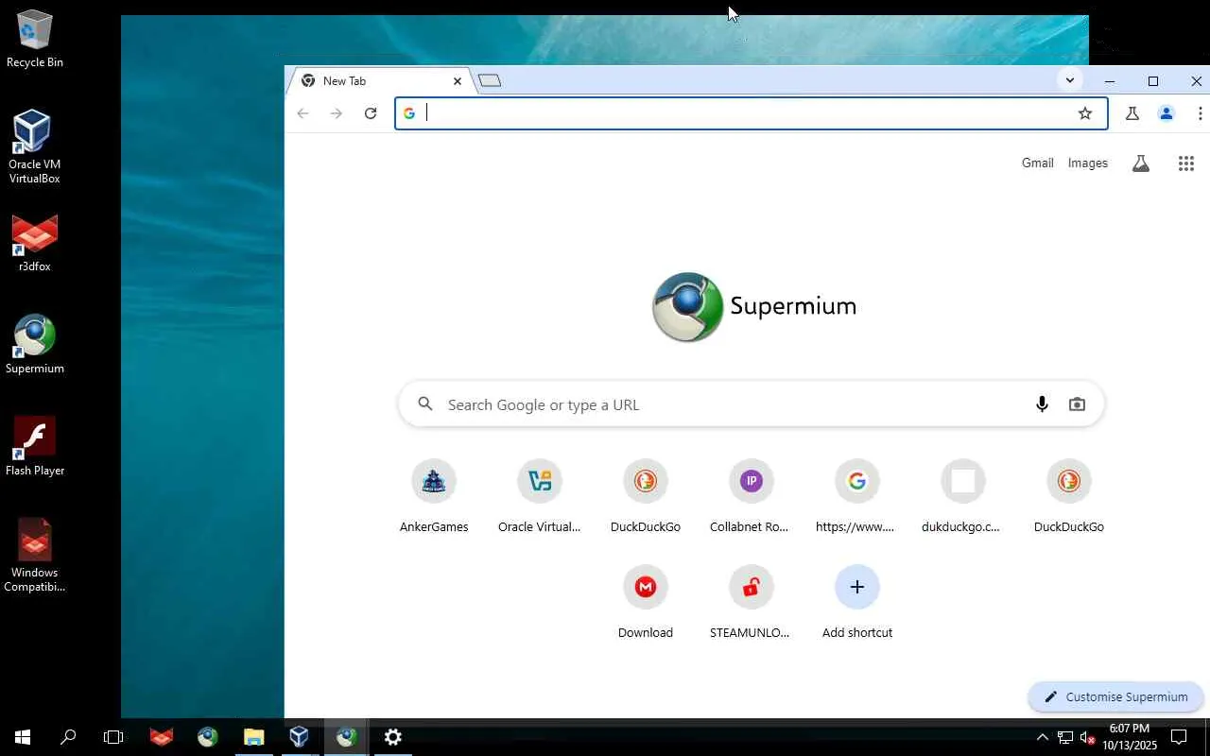The height and width of the screenshot is (756, 1210).
Task: Open VirtualBox from the taskbar
Action: pos(300,737)
